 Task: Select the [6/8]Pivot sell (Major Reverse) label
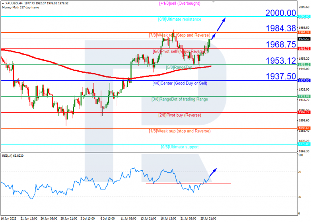[179, 51]
